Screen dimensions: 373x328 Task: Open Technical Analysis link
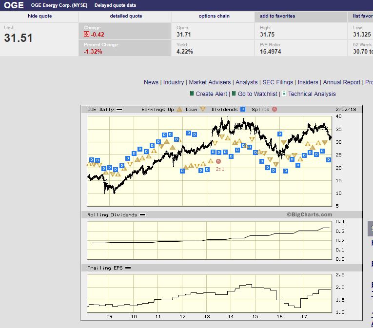point(312,94)
